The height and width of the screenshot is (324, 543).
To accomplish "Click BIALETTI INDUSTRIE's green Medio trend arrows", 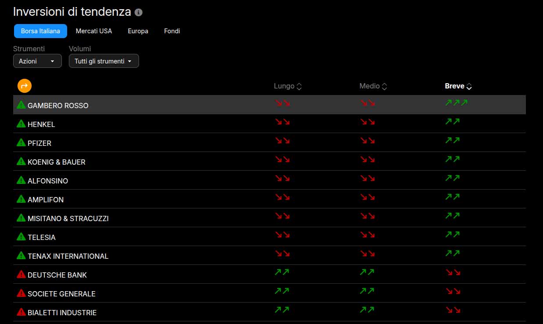I will (367, 310).
